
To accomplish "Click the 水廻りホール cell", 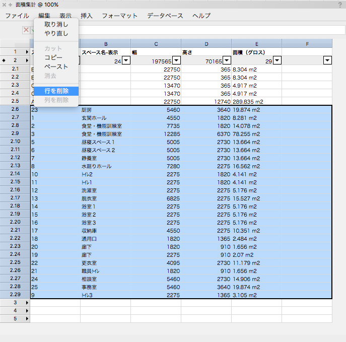I will [x=105, y=166].
